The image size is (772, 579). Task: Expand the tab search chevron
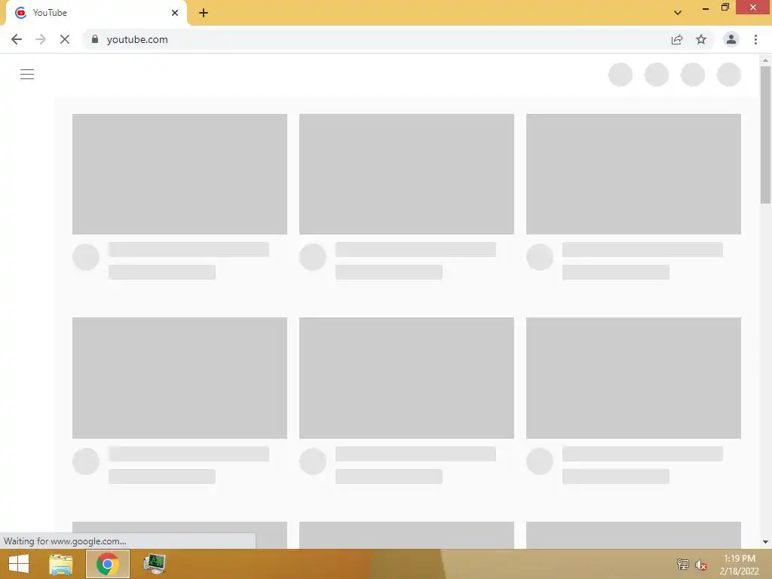678,13
